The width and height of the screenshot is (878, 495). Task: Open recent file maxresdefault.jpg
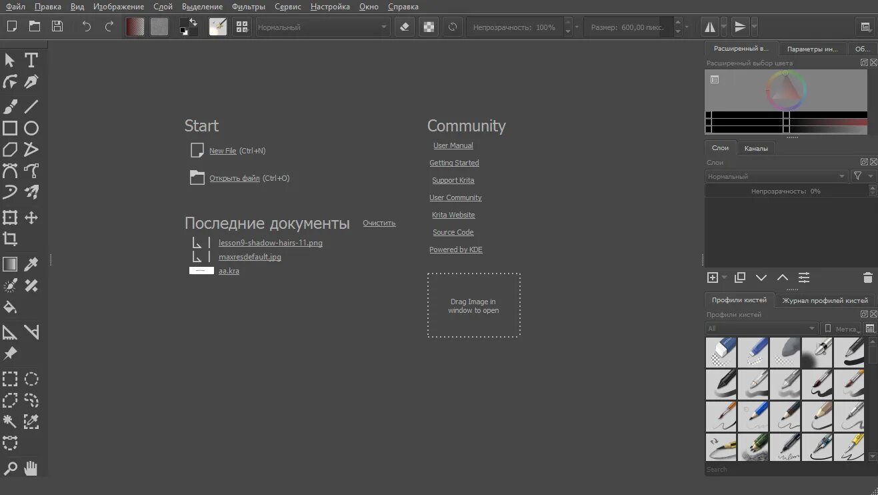coord(250,257)
